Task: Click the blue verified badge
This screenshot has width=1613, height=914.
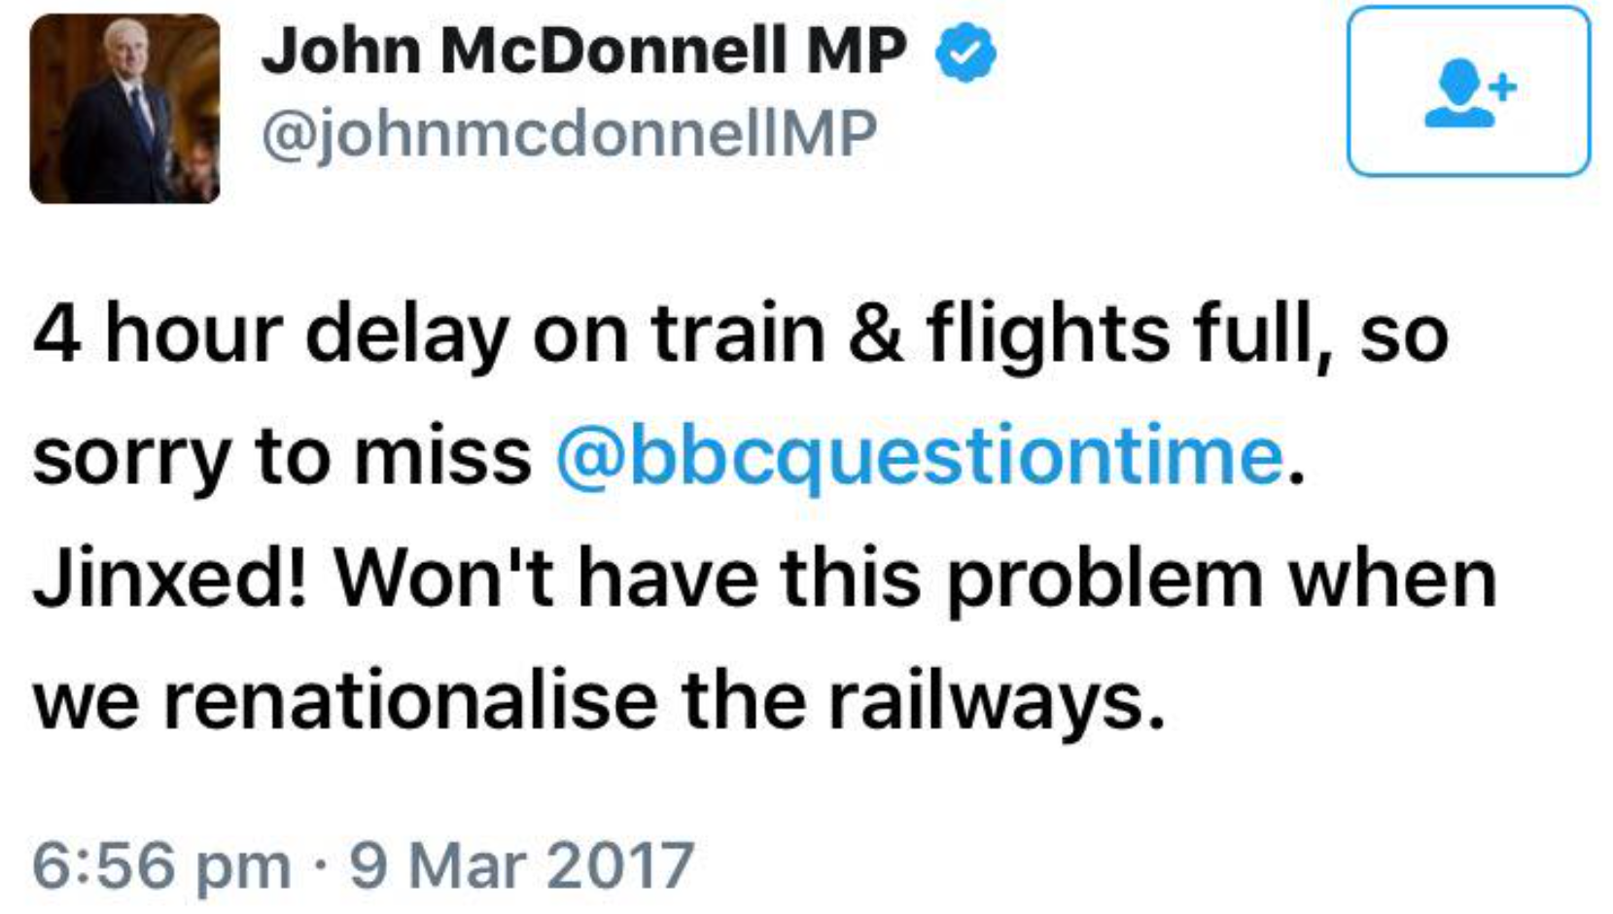Action: click(x=964, y=54)
